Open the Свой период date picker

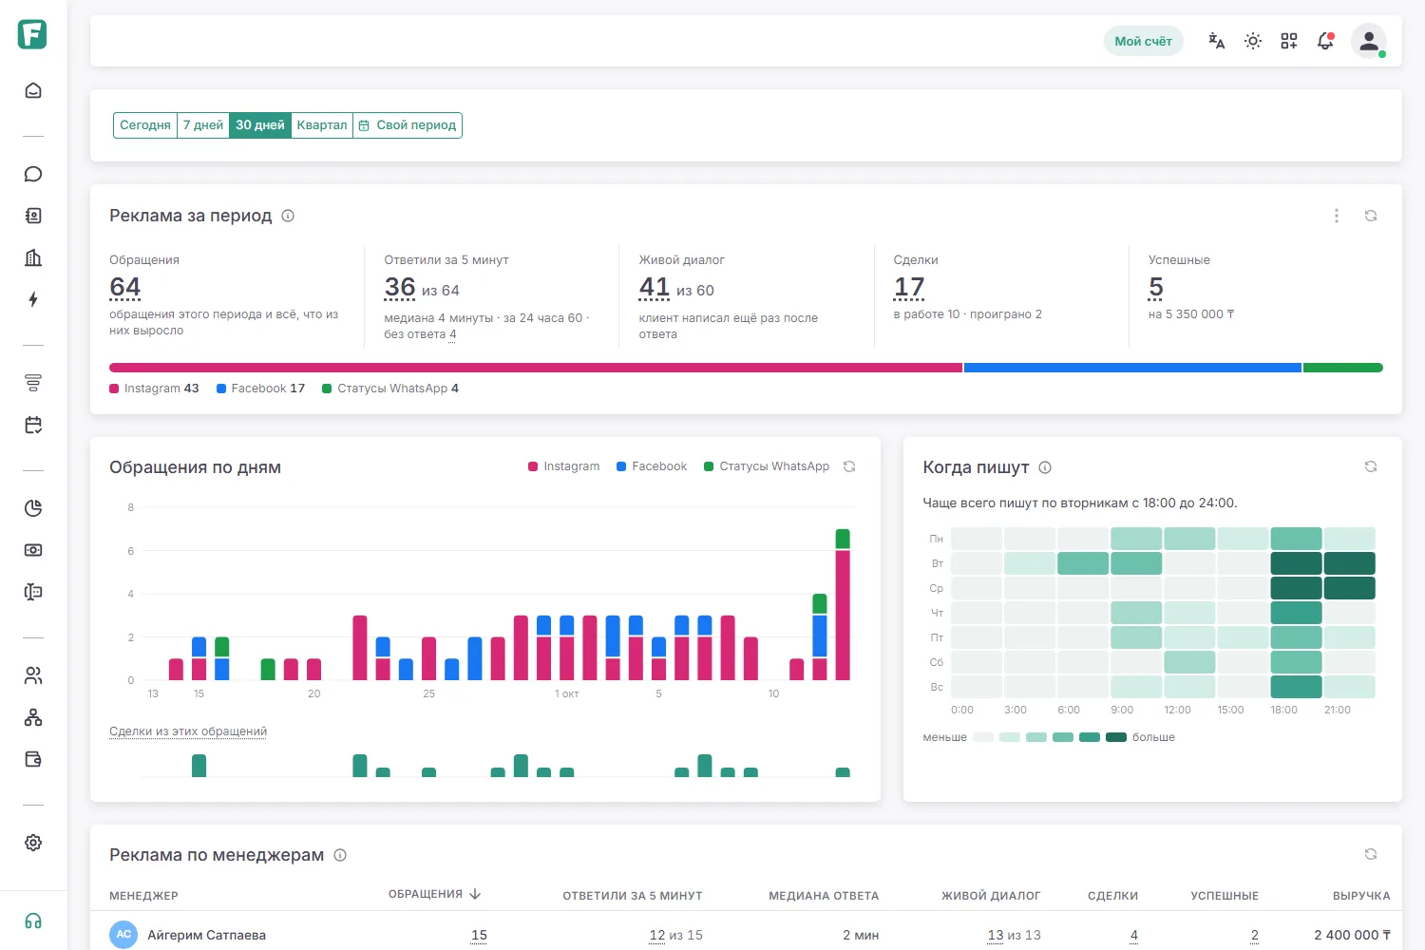tap(408, 125)
